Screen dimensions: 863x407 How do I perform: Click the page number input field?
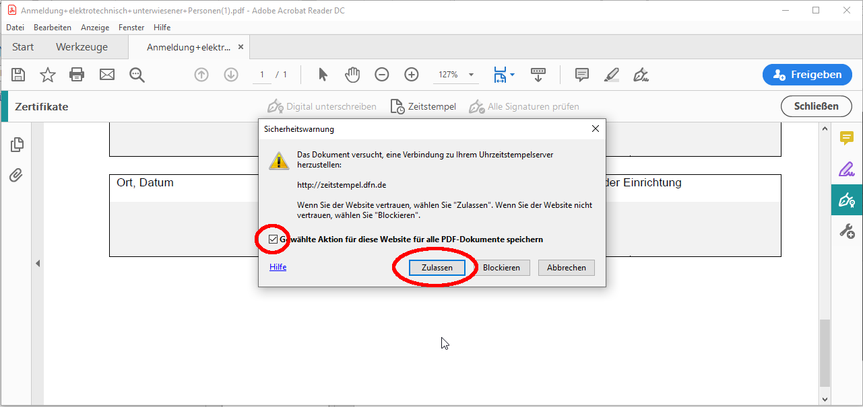[x=261, y=75]
